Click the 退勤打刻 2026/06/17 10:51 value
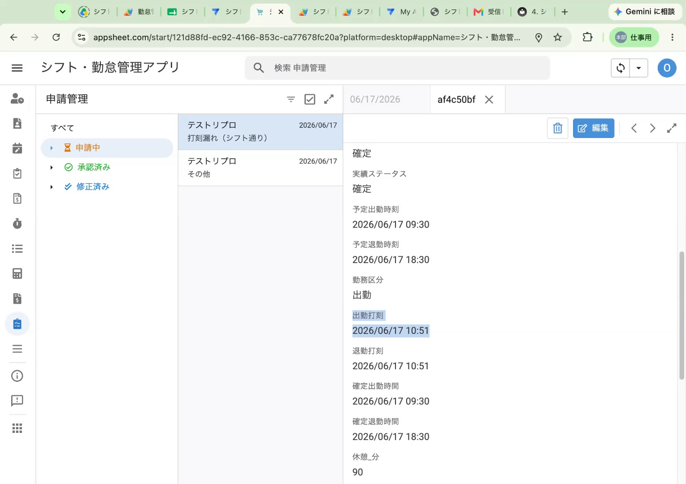The height and width of the screenshot is (484, 686). click(391, 366)
